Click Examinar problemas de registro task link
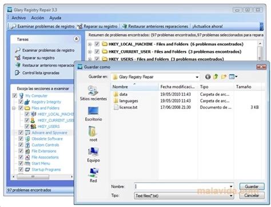271x207 pixels. coord(49,50)
